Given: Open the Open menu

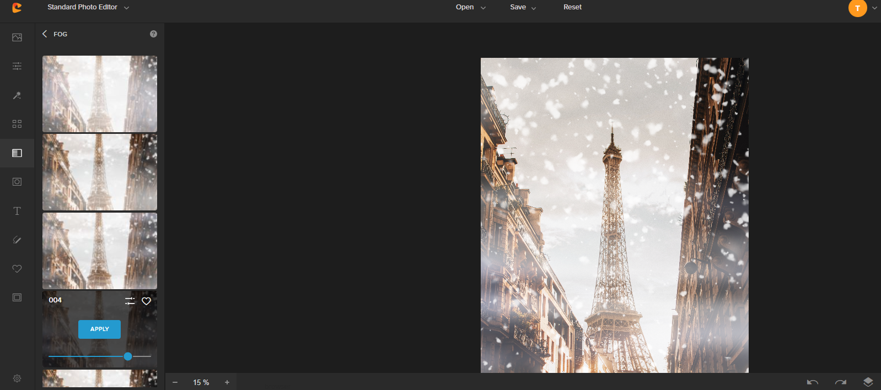Looking at the screenshot, I should [x=470, y=7].
